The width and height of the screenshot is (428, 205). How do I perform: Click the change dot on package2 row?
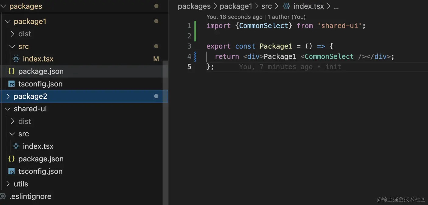156,96
